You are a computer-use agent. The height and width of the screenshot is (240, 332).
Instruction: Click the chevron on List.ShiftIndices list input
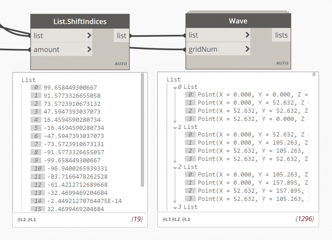[x=89, y=35]
